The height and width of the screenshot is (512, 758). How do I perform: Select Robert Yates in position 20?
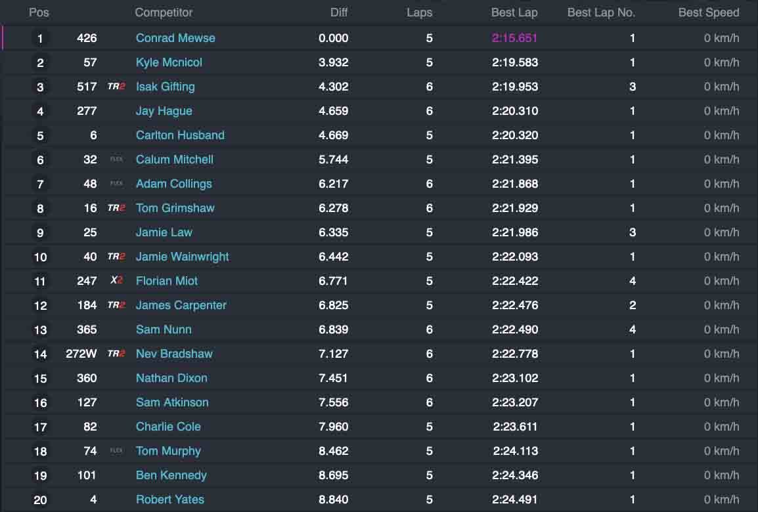[x=169, y=500]
